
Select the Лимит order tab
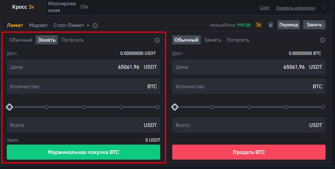[x=15, y=26]
